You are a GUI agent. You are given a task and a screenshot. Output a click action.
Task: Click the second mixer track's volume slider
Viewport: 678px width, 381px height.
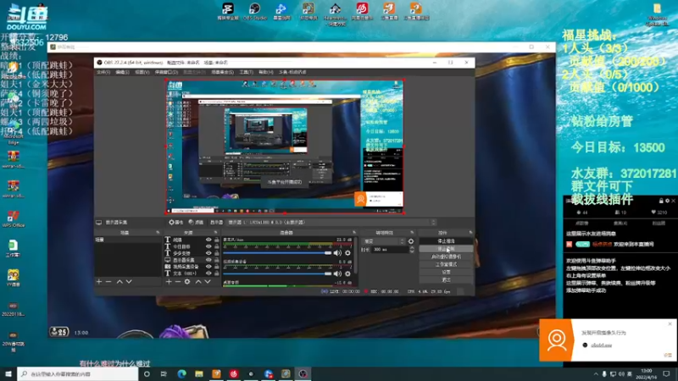coord(277,273)
